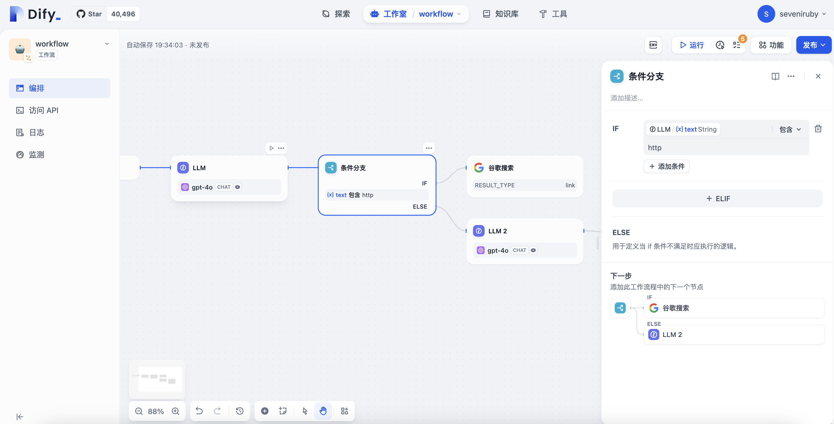The image size is (834, 424).
Task: Click the organize nodes grid icon
Action: 344,411
